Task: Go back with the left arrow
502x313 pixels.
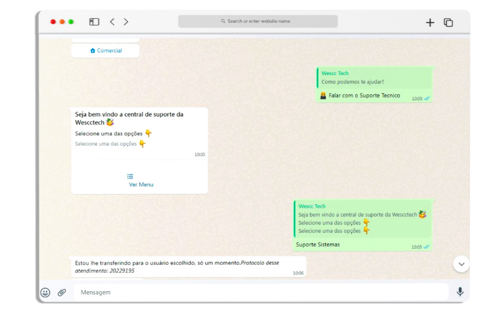Action: click(x=112, y=22)
